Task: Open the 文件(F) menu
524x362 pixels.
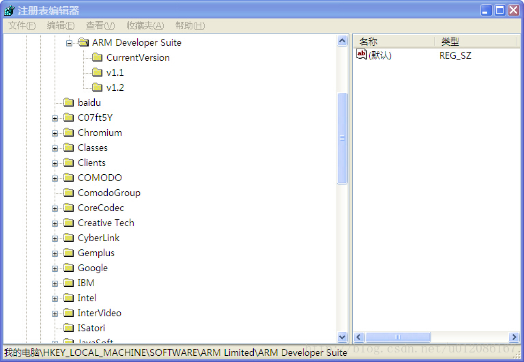Action: (x=22, y=25)
